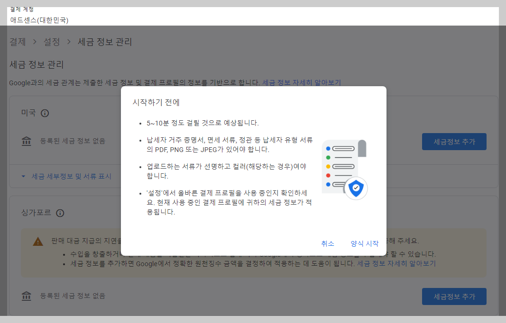506x323 pixels.
Task: Click the shield checkmark badge on the dialog illustration
Action: pyautogui.click(x=356, y=188)
